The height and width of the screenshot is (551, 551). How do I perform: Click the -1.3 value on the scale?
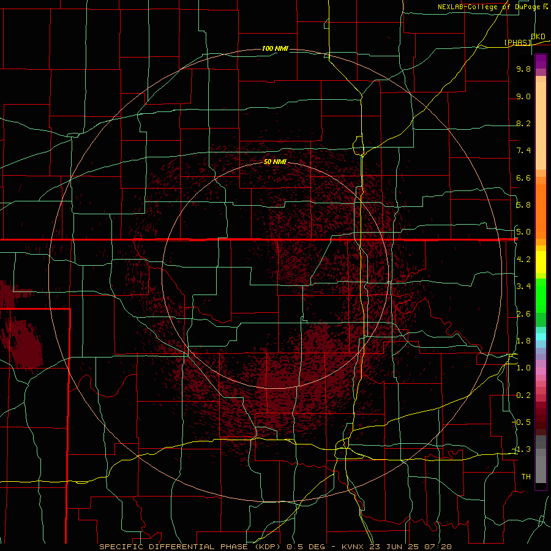click(522, 450)
